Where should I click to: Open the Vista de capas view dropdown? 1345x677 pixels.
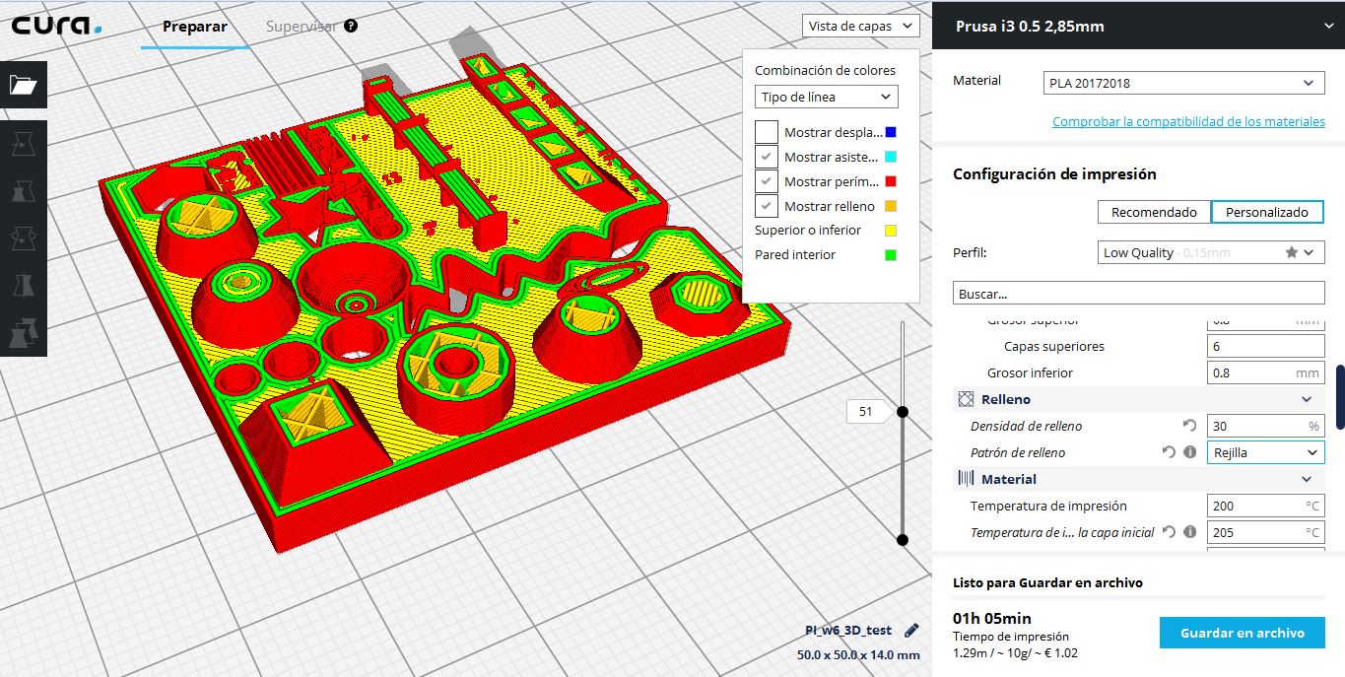coord(861,27)
